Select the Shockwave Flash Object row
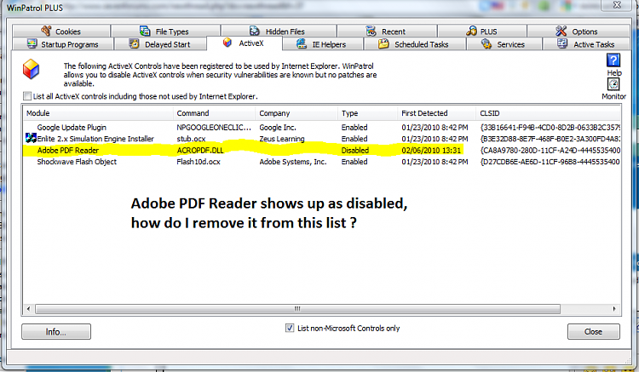The width and height of the screenshot is (639, 372). pos(322,162)
